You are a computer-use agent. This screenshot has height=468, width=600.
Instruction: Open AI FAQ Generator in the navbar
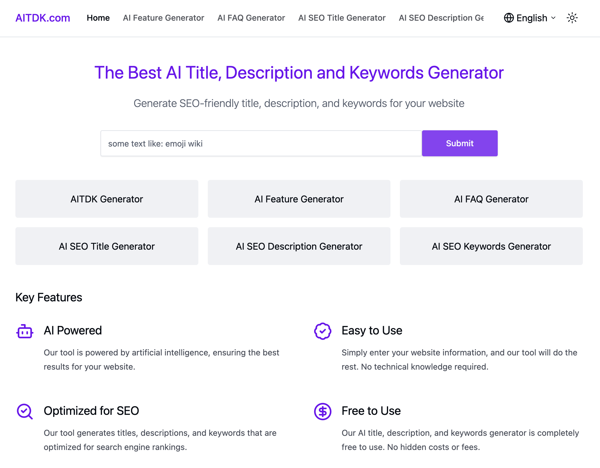251,18
